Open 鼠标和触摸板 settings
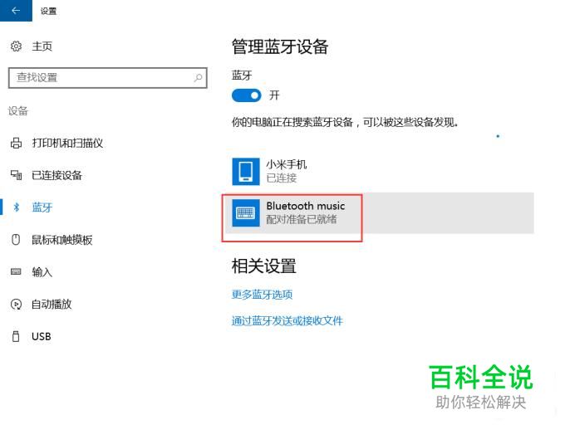Screen dimensions: 575x439 (x=62, y=240)
